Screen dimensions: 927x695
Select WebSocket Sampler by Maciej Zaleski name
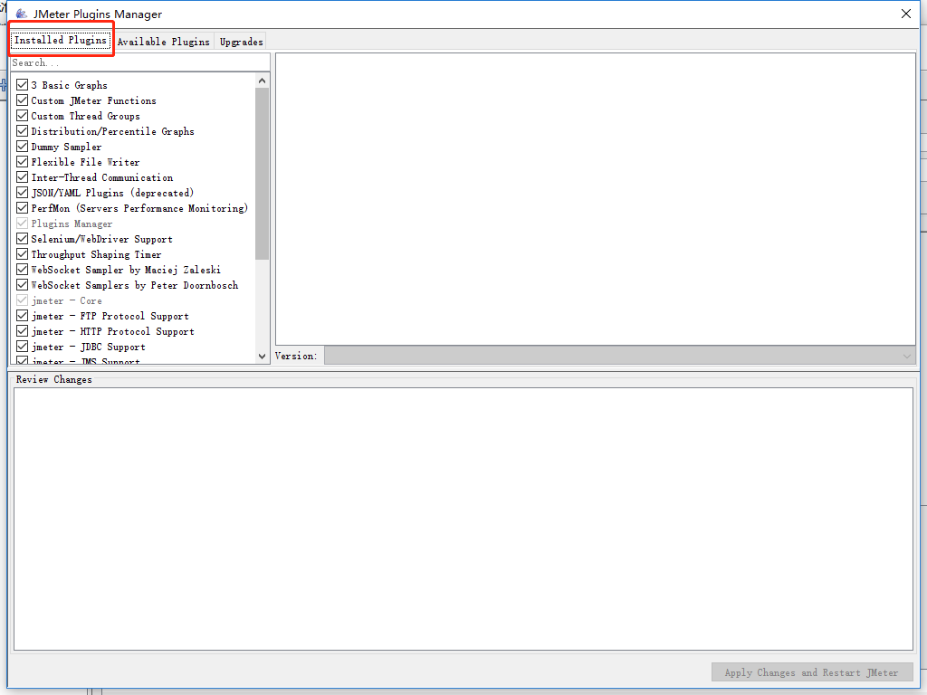[x=126, y=270]
